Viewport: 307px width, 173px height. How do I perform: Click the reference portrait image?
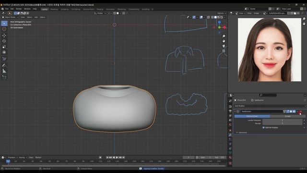270,49
